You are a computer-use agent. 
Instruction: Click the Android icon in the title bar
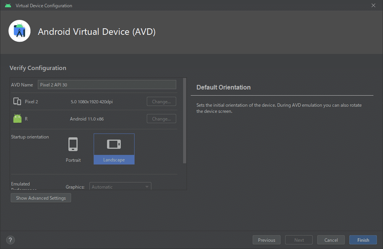pyautogui.click(x=8, y=5)
